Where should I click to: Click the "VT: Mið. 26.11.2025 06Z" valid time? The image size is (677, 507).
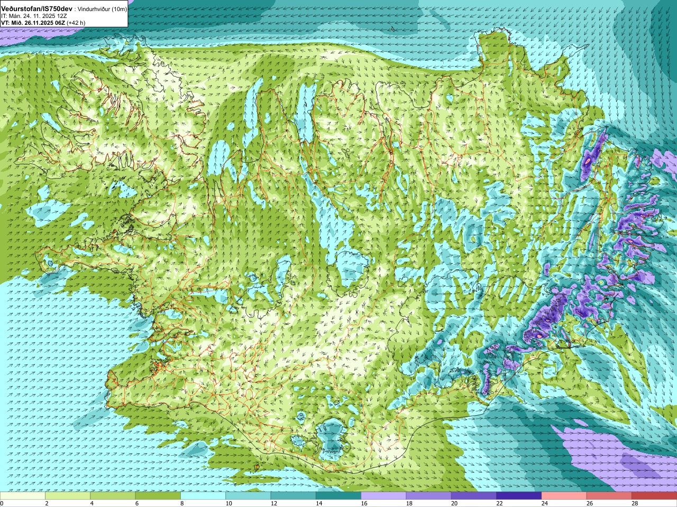coord(33,23)
